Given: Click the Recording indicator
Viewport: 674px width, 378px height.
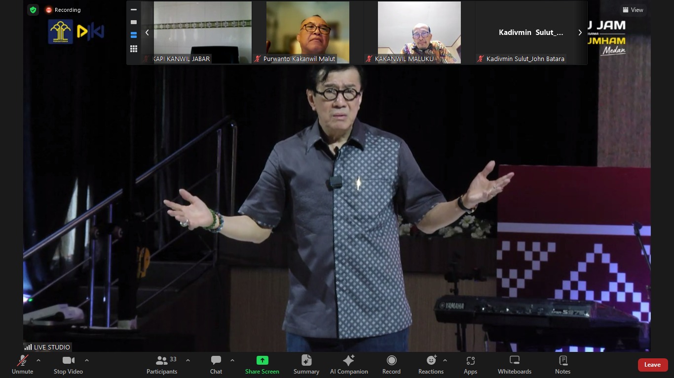Looking at the screenshot, I should [63, 10].
